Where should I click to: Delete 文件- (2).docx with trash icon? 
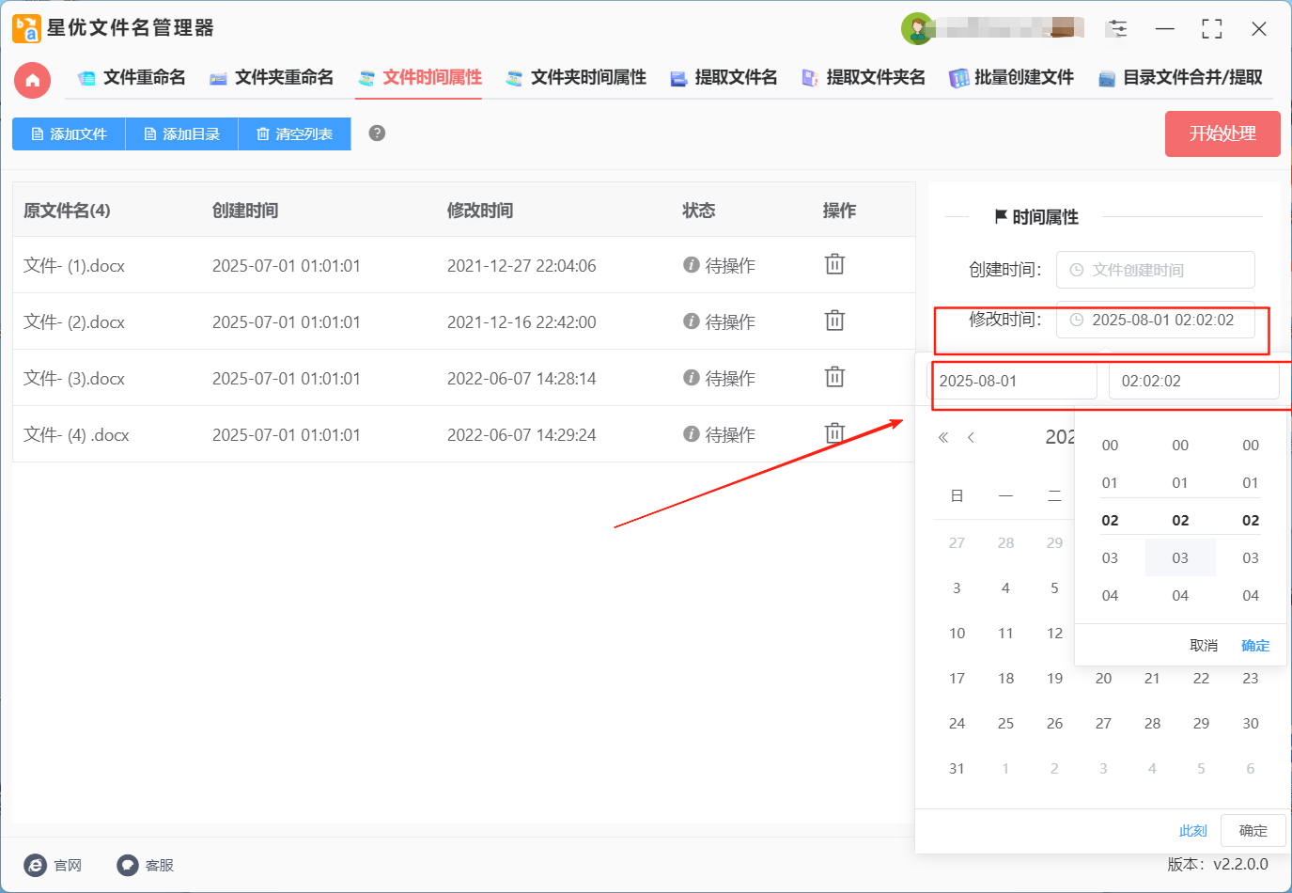834,321
